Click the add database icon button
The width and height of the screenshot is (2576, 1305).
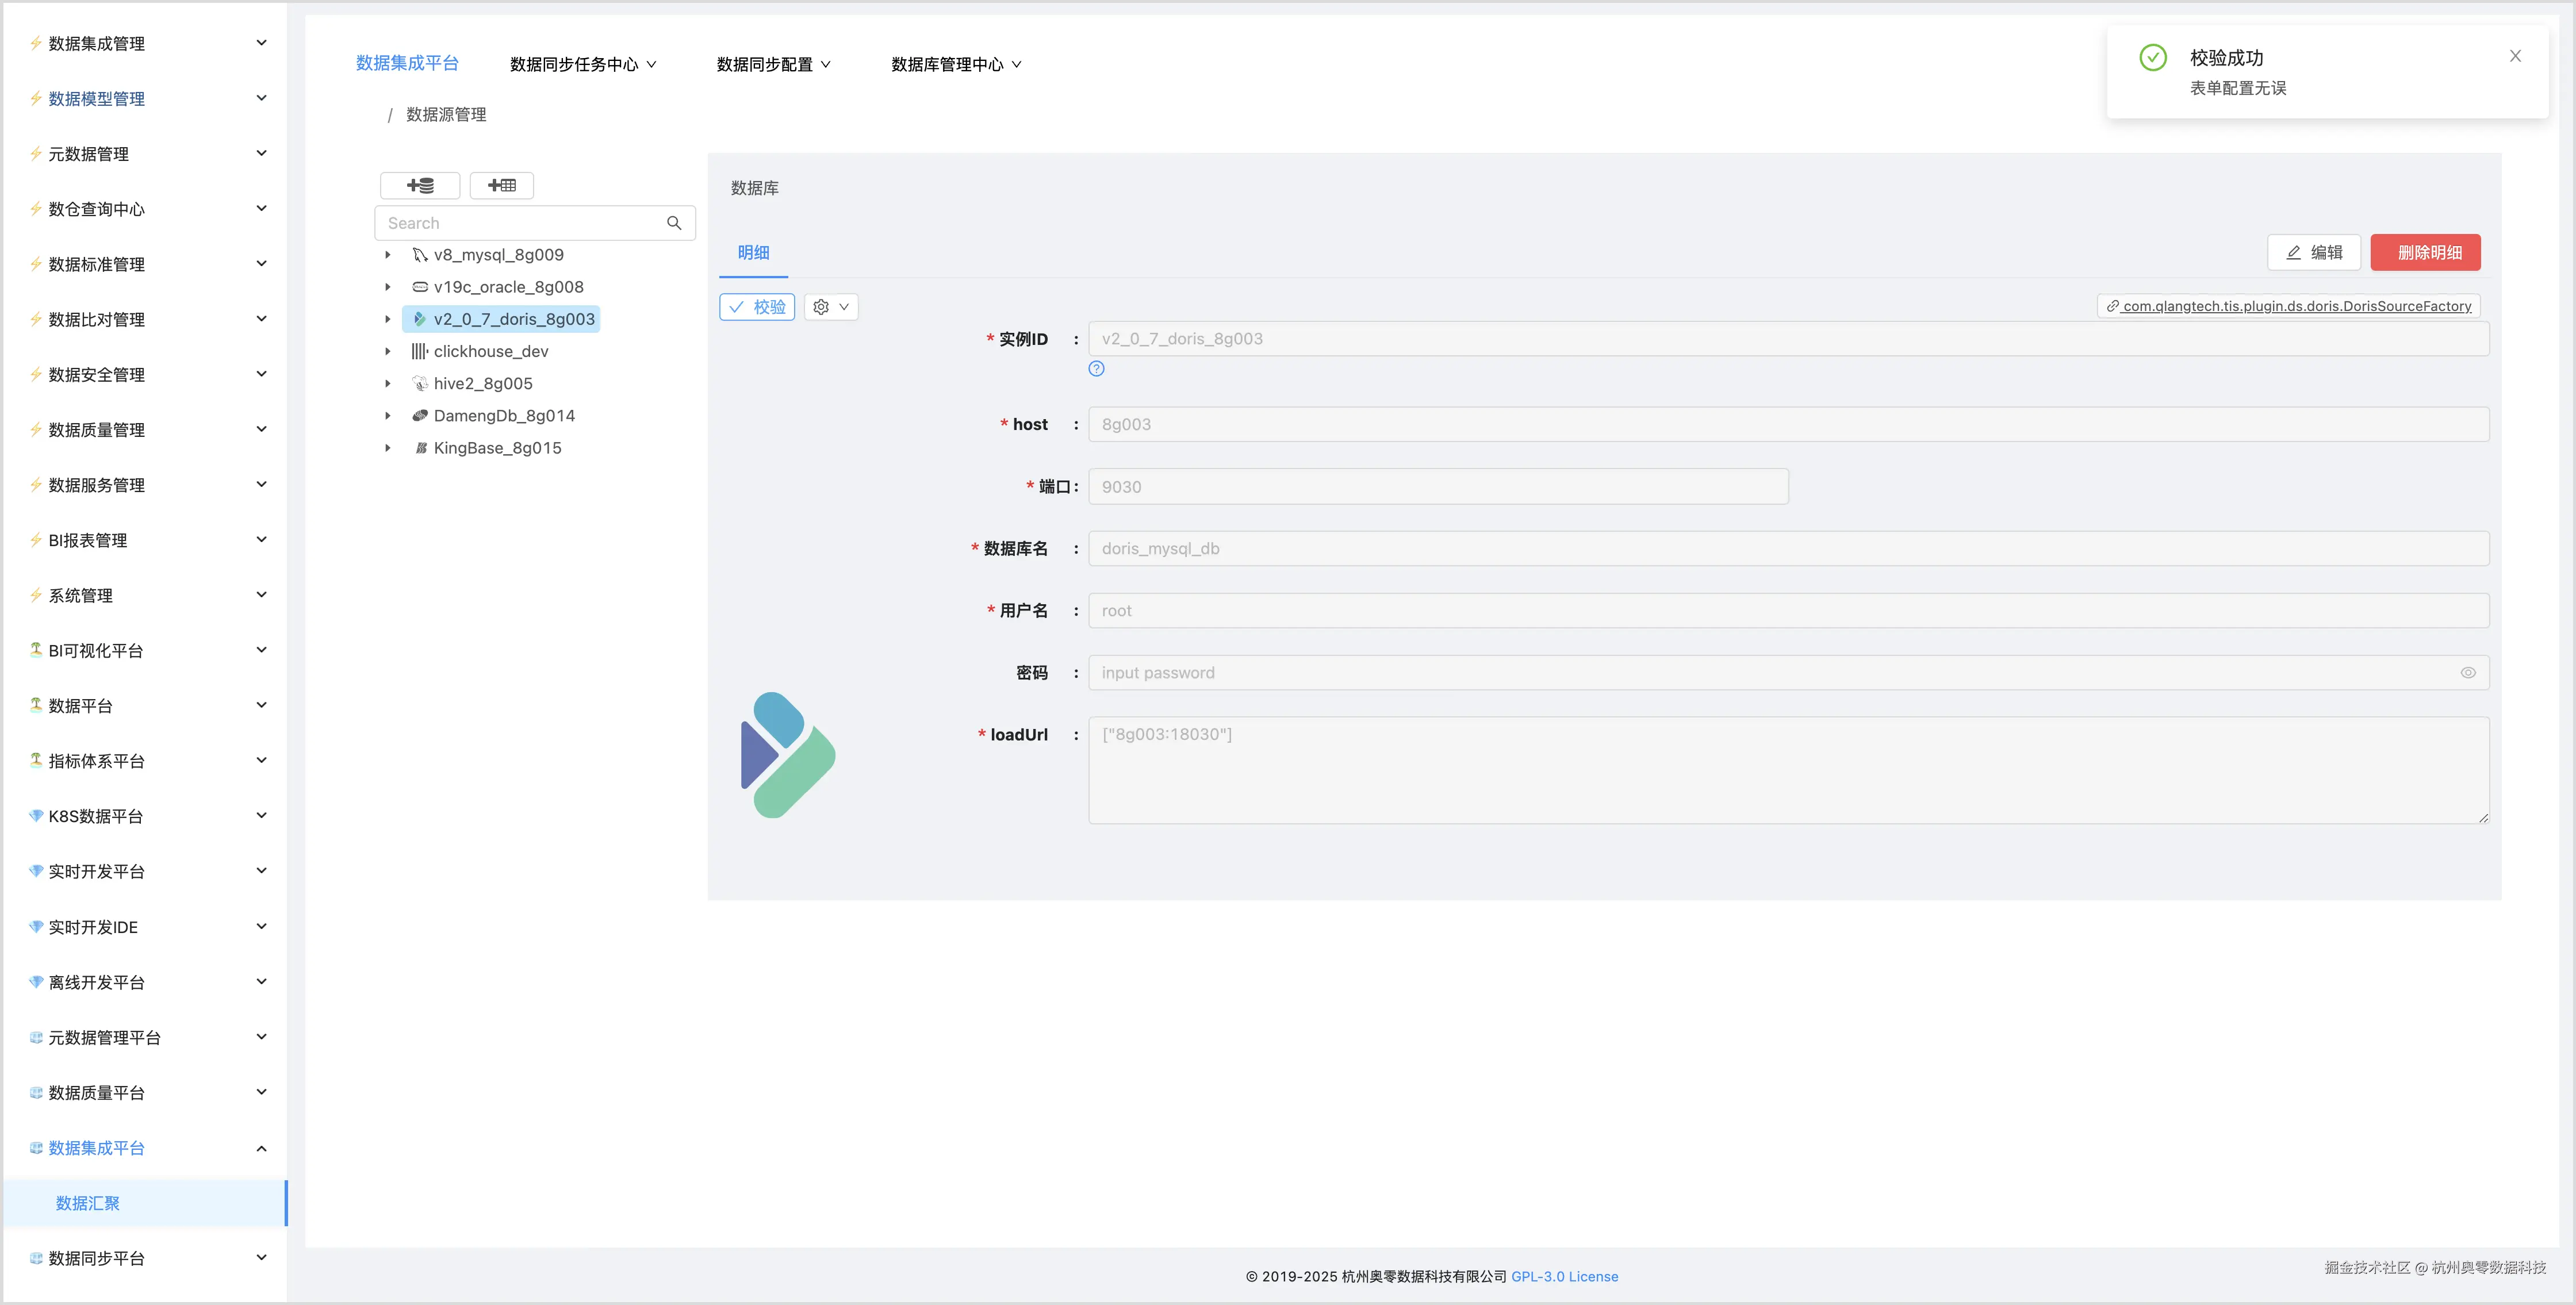click(x=420, y=185)
